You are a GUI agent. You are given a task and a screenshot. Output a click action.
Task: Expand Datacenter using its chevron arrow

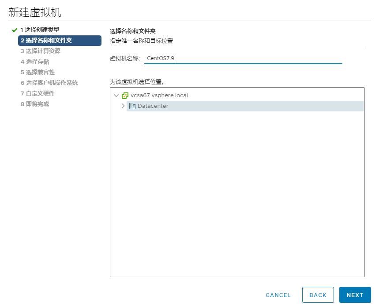(124, 106)
